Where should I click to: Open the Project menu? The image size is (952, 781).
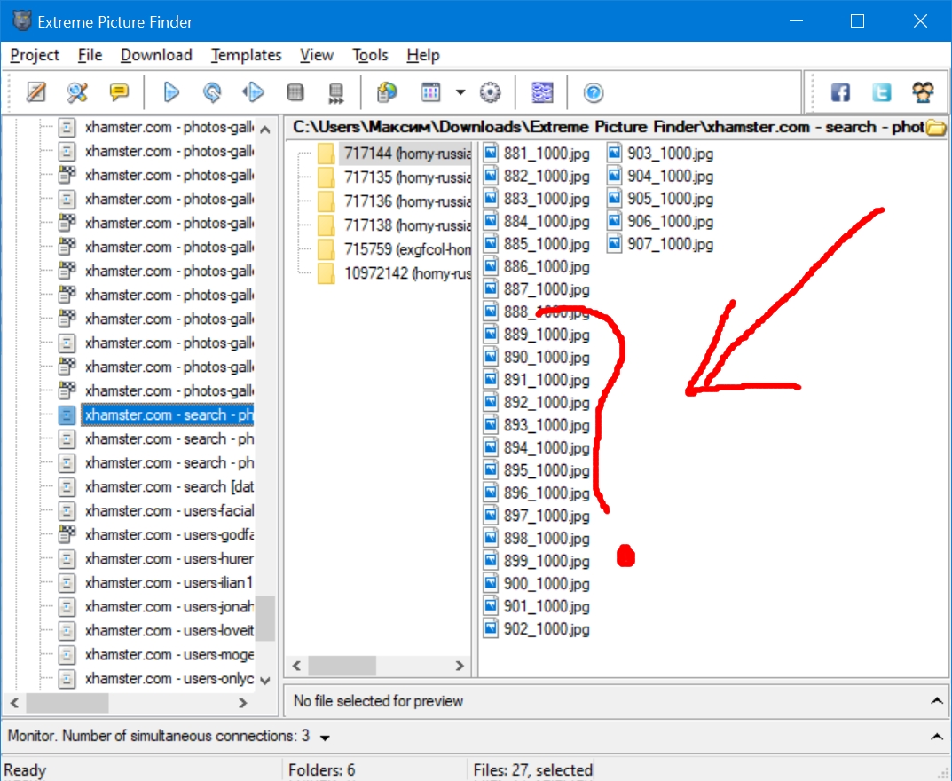35,55
